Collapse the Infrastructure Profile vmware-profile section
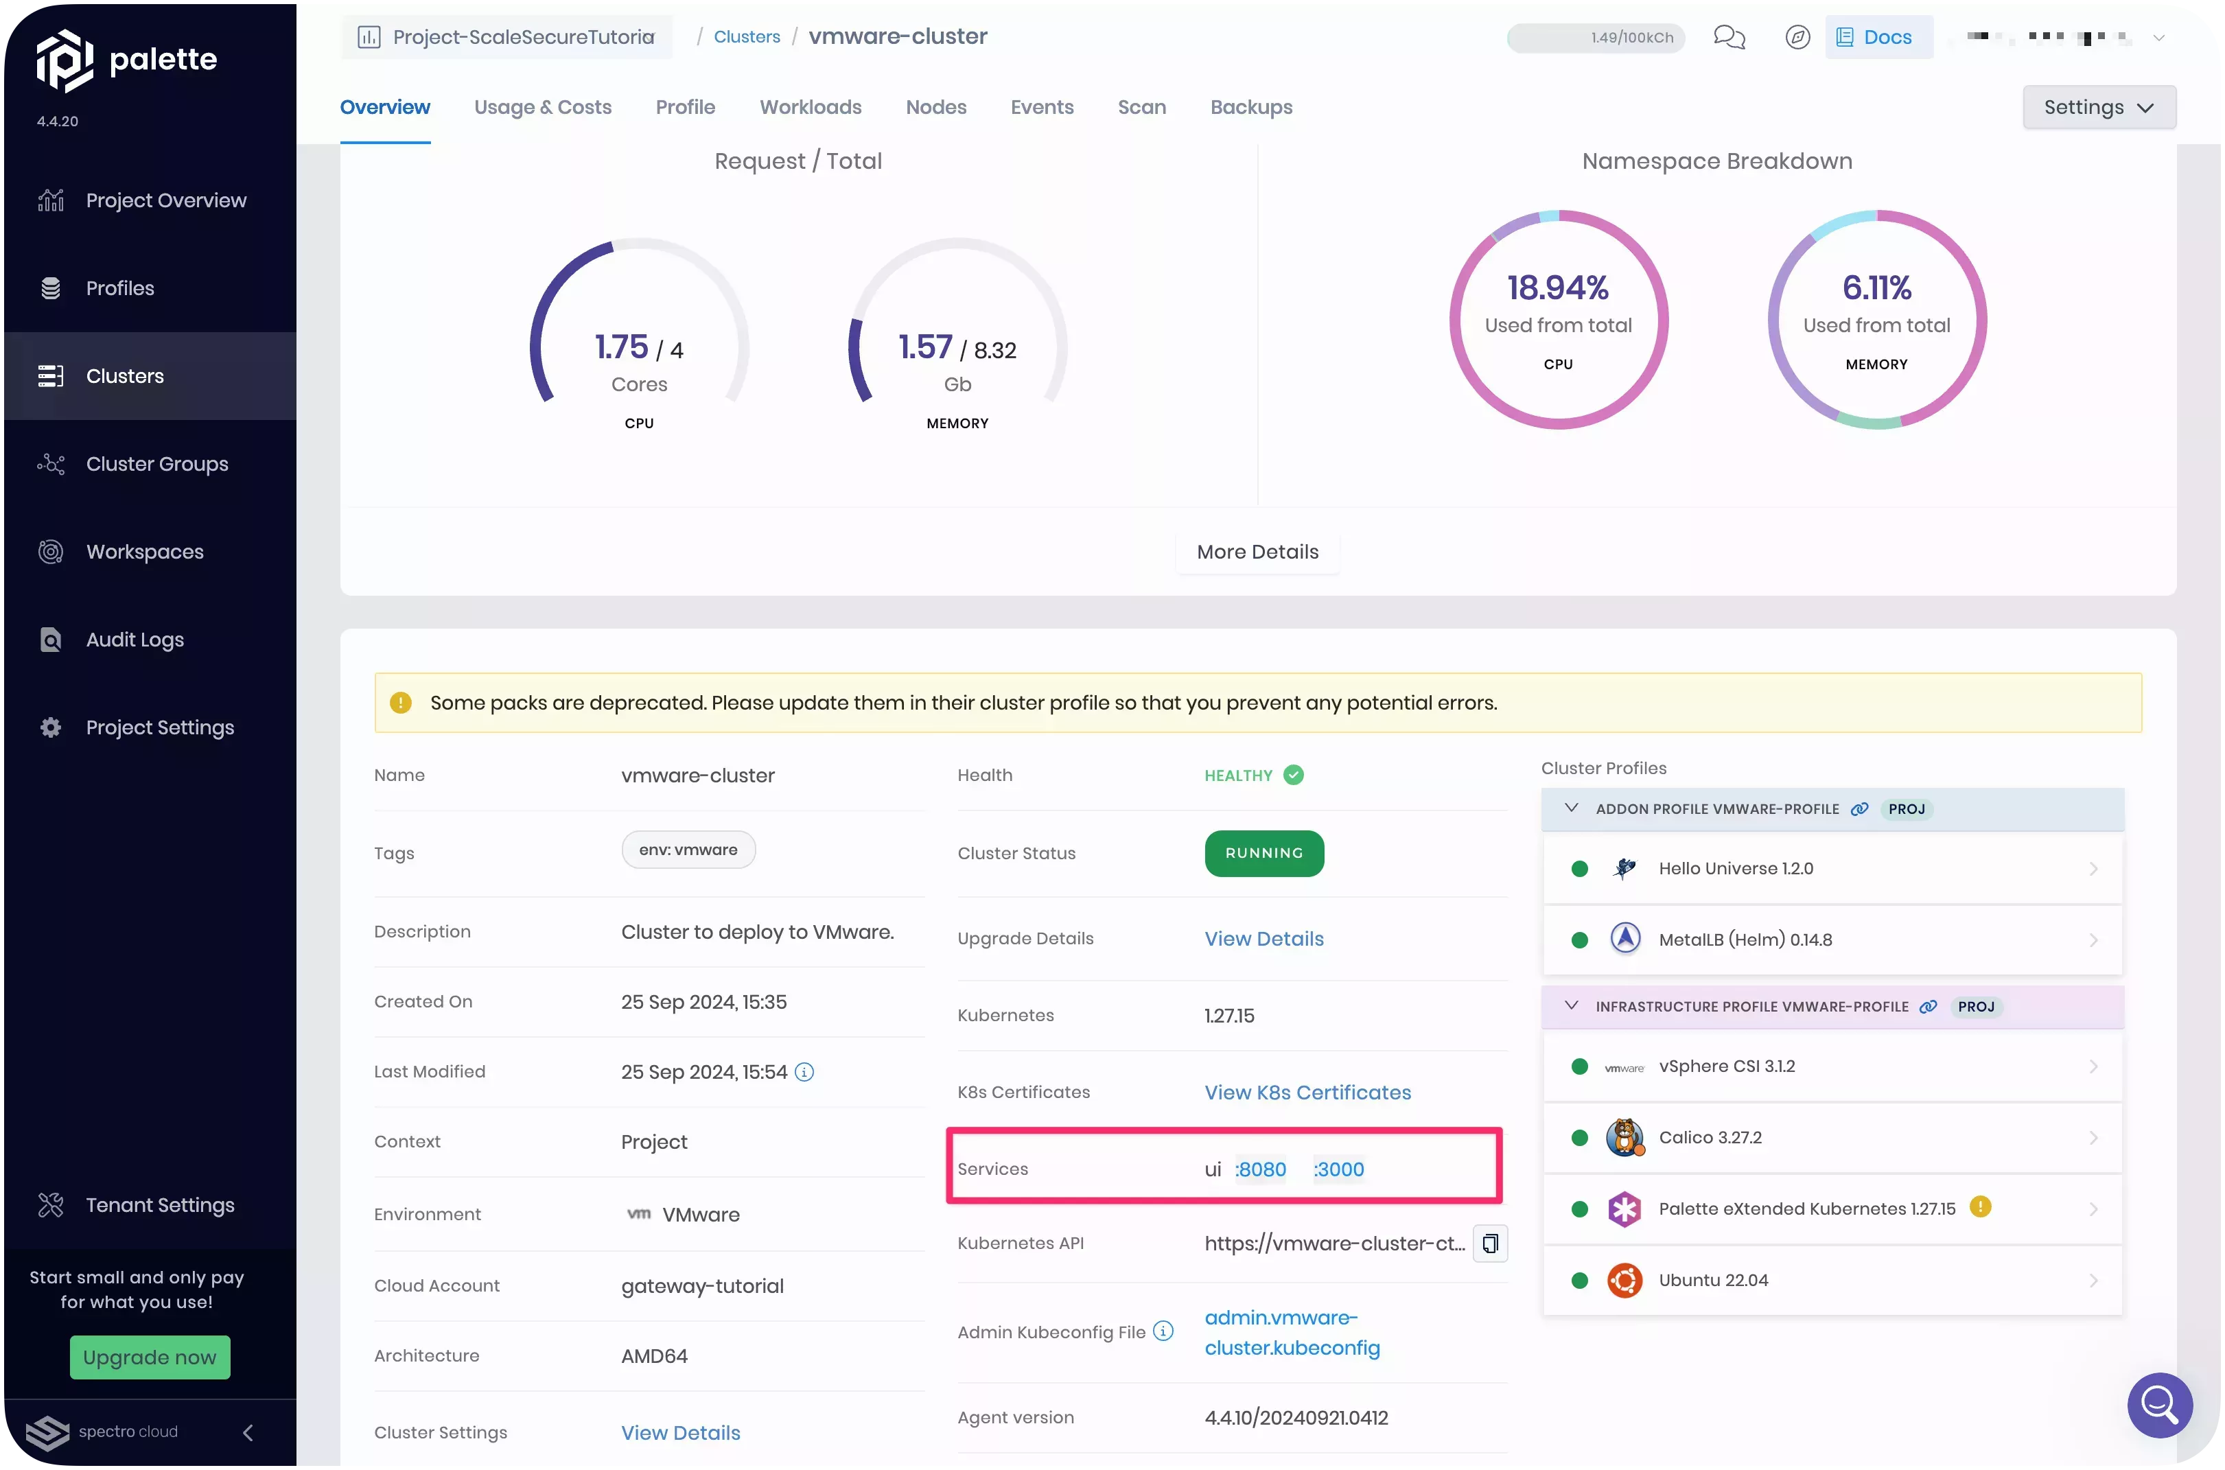The width and height of the screenshot is (2225, 1470). point(1572,1006)
